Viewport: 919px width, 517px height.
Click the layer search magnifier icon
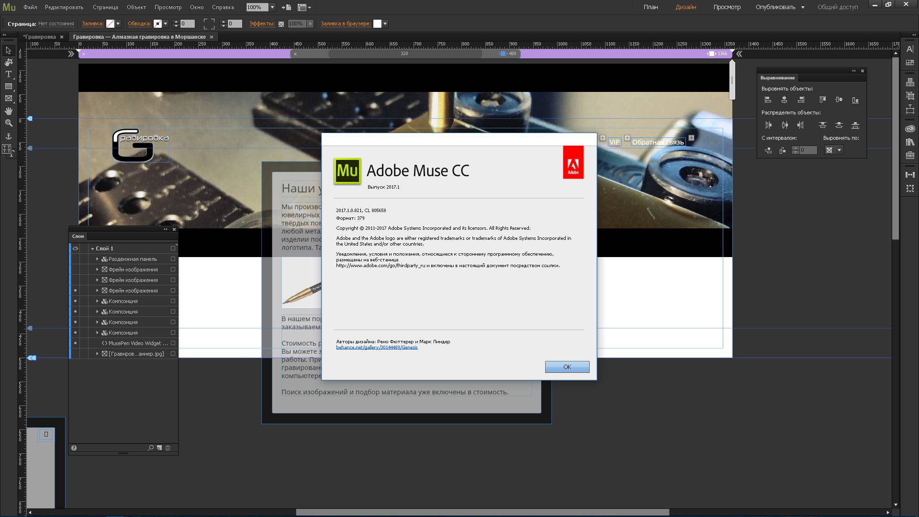151,448
